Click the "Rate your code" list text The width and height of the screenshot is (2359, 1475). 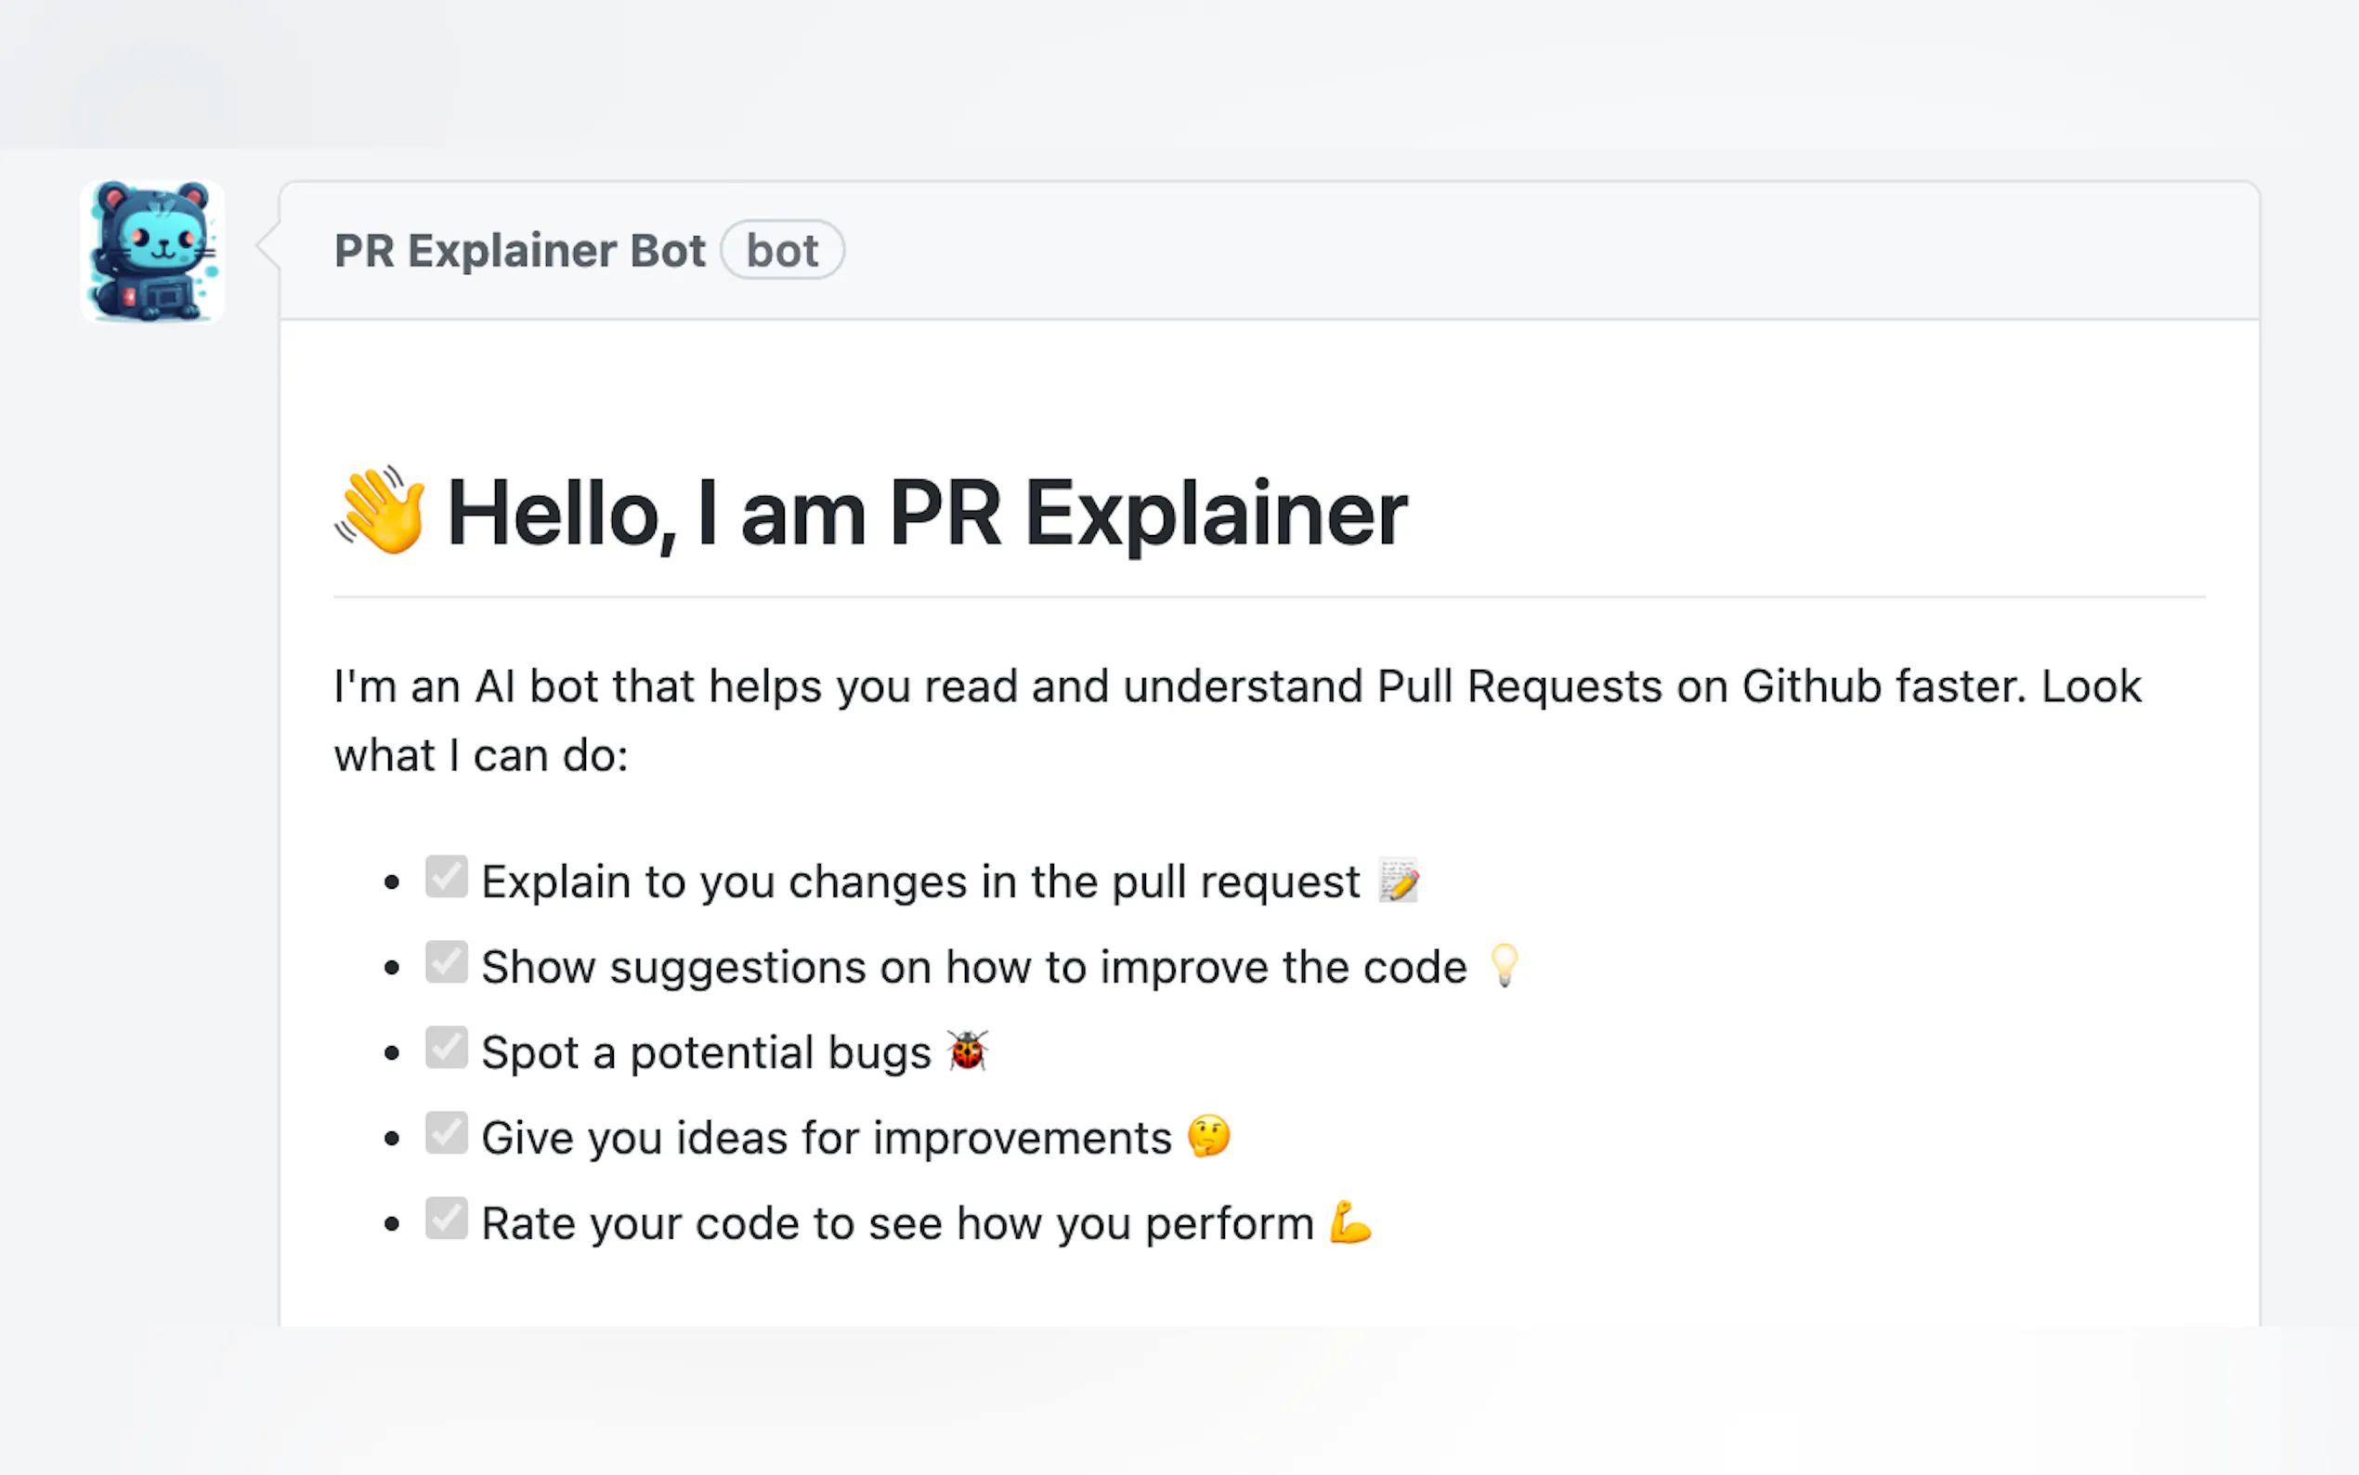(x=897, y=1223)
